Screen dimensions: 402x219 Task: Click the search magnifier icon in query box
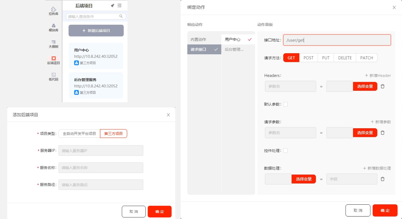pos(121,16)
